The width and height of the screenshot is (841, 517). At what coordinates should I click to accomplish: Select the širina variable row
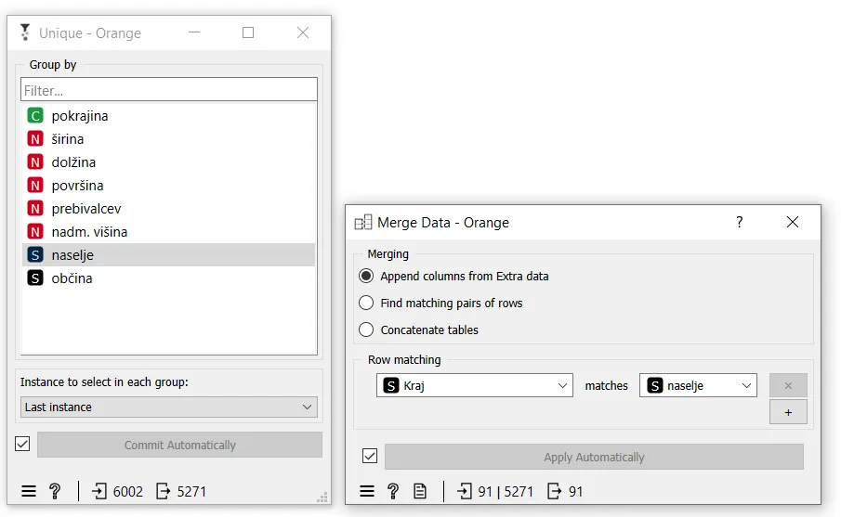168,139
